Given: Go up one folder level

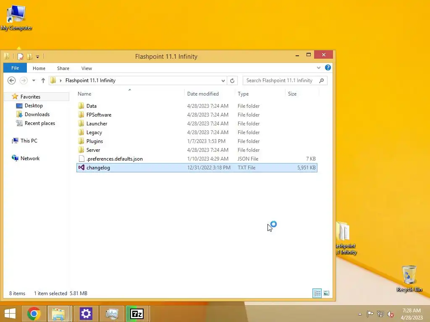Looking at the screenshot, I should 43,80.
